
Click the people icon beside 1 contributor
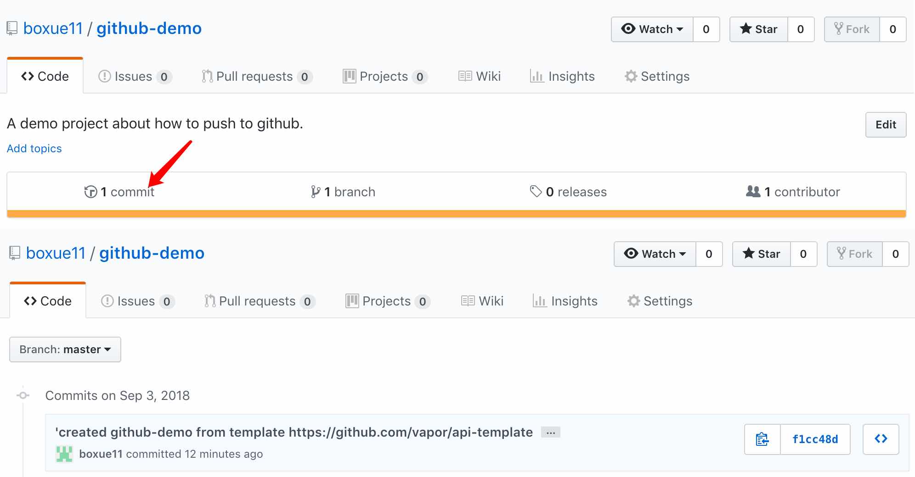pyautogui.click(x=753, y=191)
